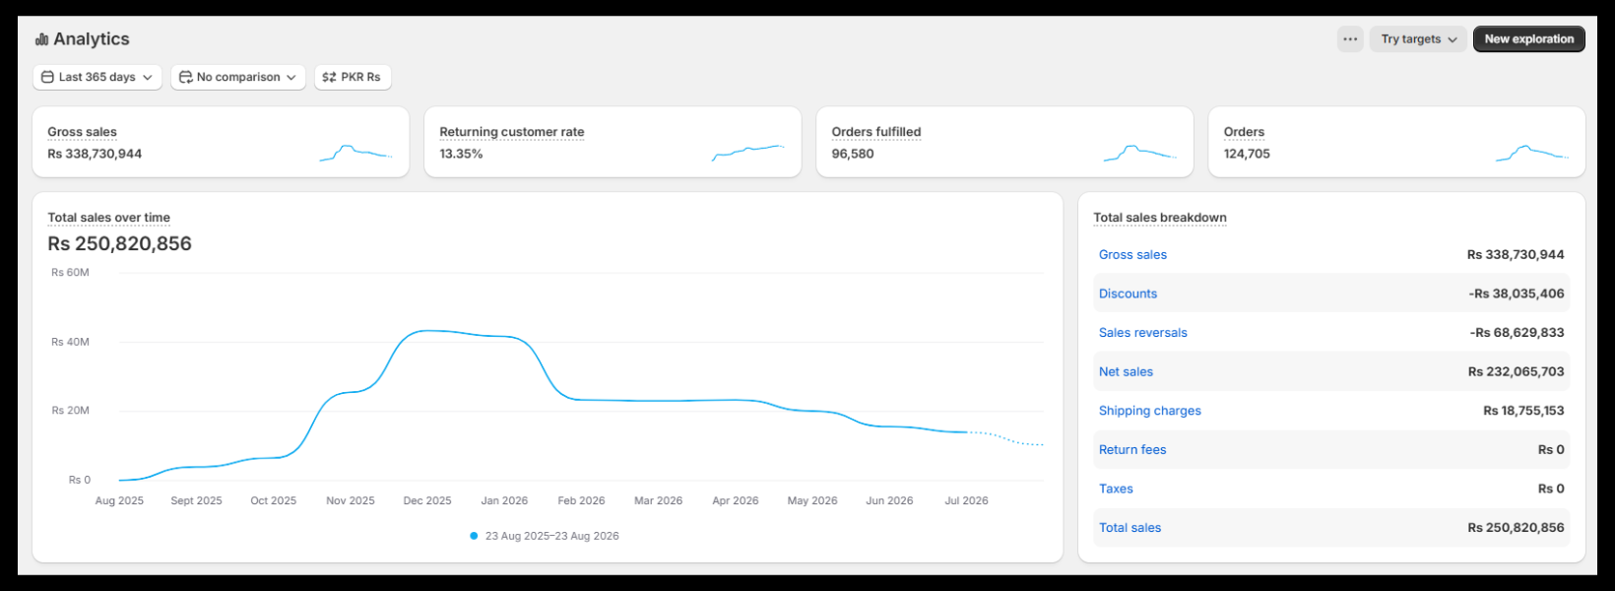Expand the No comparison dropdown
The width and height of the screenshot is (1615, 591).
coord(238,77)
